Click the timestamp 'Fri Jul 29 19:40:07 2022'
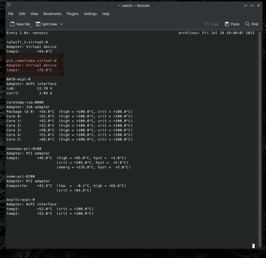Image resolution: width=266 pixels, height=258 pixels. pos(228,33)
